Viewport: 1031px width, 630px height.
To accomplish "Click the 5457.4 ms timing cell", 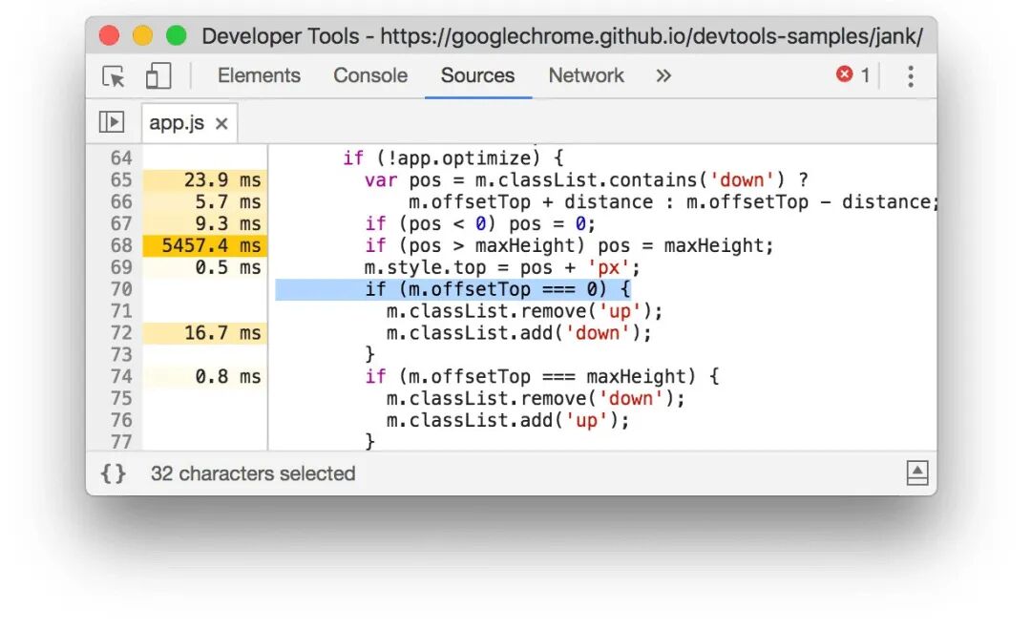I will 205,245.
